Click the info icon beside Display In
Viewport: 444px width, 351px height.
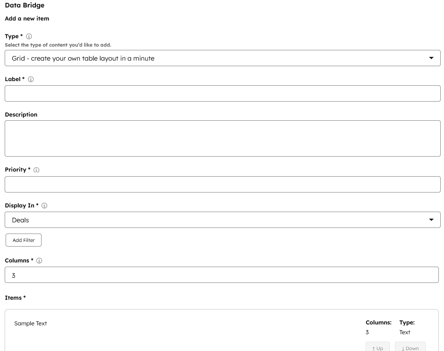[44, 206]
